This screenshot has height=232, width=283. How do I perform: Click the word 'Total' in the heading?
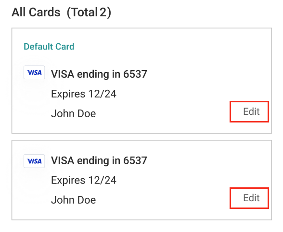[85, 12]
